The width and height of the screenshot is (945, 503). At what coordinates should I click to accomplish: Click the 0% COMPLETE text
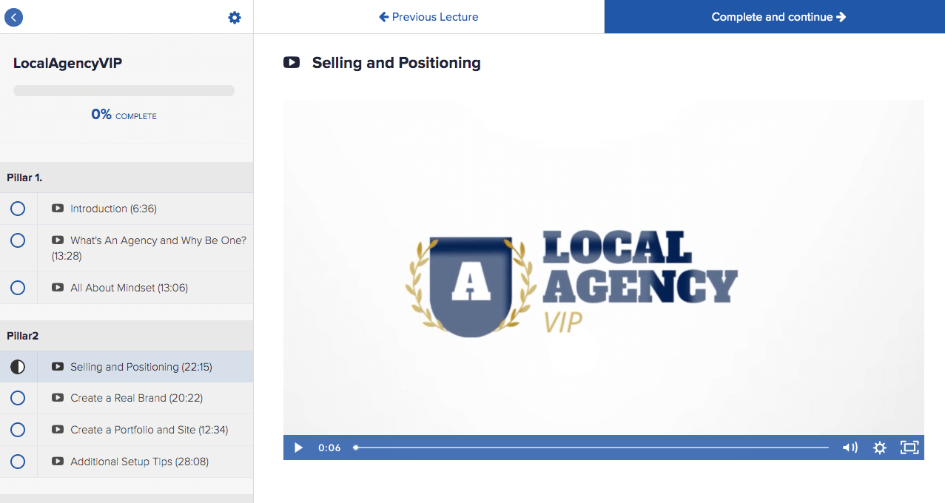point(124,115)
